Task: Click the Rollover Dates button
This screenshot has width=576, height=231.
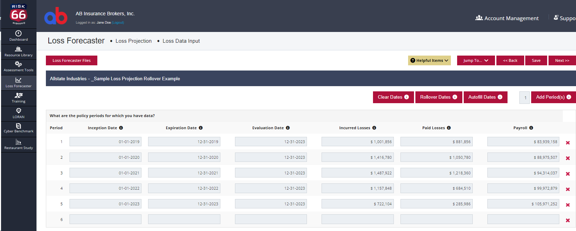Action: coord(439,97)
